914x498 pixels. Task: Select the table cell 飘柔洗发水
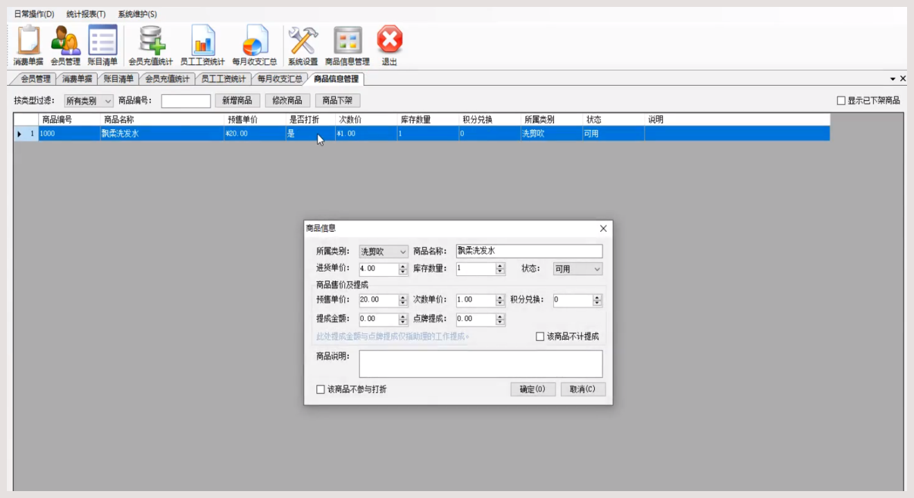(x=162, y=133)
